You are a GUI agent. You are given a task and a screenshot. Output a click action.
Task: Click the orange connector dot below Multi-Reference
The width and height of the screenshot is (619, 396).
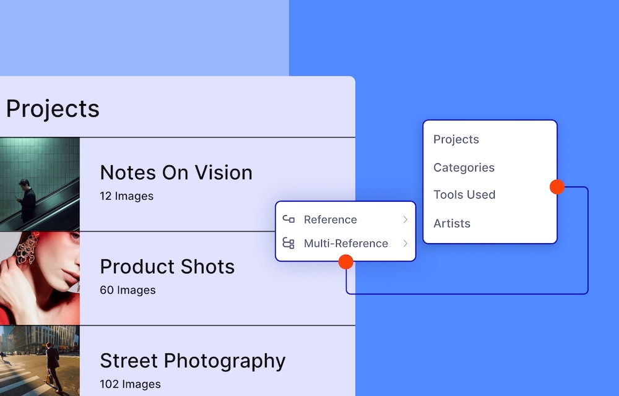(346, 262)
